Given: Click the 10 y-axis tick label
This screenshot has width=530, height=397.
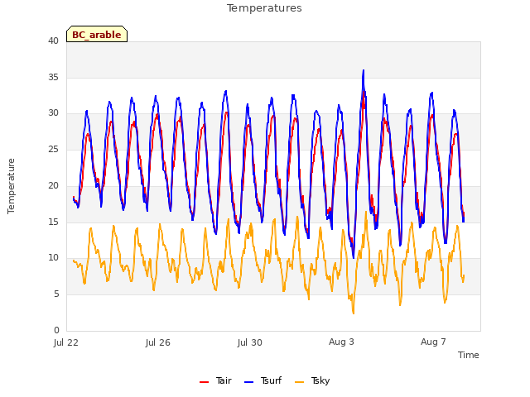Looking at the screenshot, I should [x=53, y=258].
